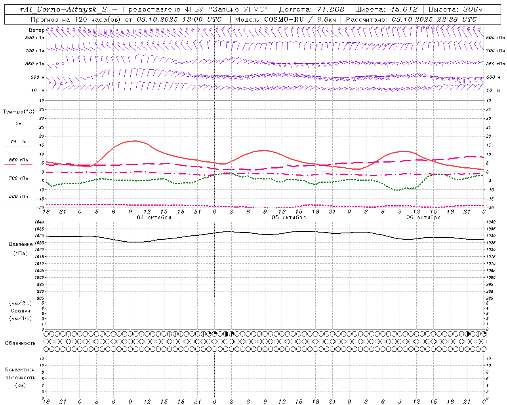Click the date label 04 октября
Image resolution: width=507 pixels, height=405 pixels.
(154, 218)
